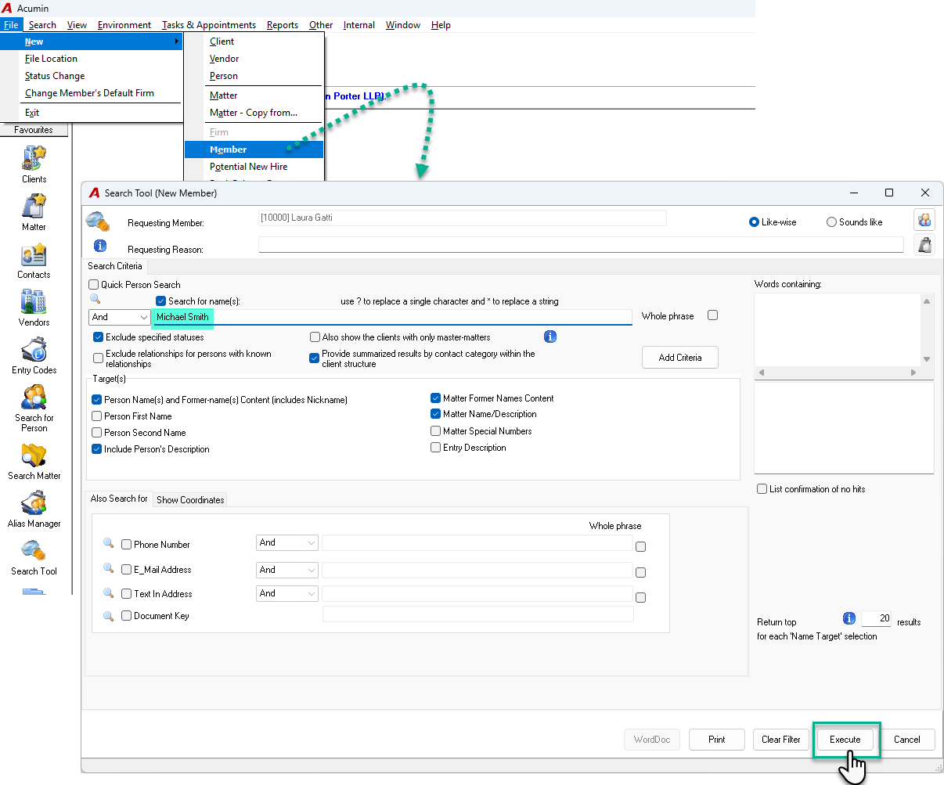This screenshot has width=944, height=785.
Task: Select Status Change in File menu
Action: [55, 76]
